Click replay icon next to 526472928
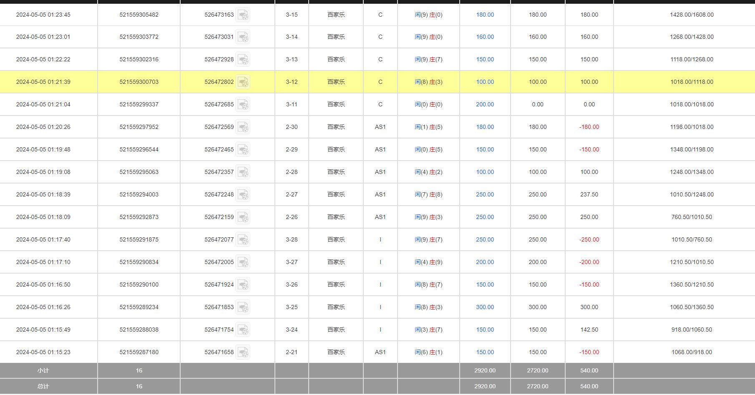This screenshot has height=395, width=755. [x=243, y=60]
